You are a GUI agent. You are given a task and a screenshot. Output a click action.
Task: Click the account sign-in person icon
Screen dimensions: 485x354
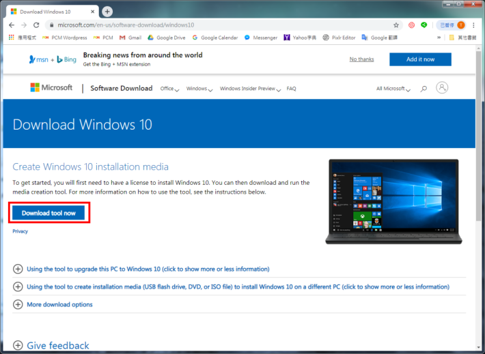point(442,88)
